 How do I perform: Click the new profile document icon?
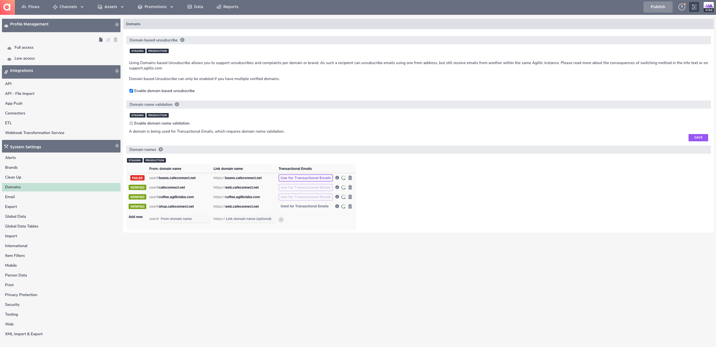pos(101,40)
